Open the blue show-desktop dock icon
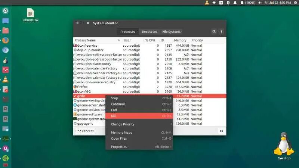 coord(5,21)
